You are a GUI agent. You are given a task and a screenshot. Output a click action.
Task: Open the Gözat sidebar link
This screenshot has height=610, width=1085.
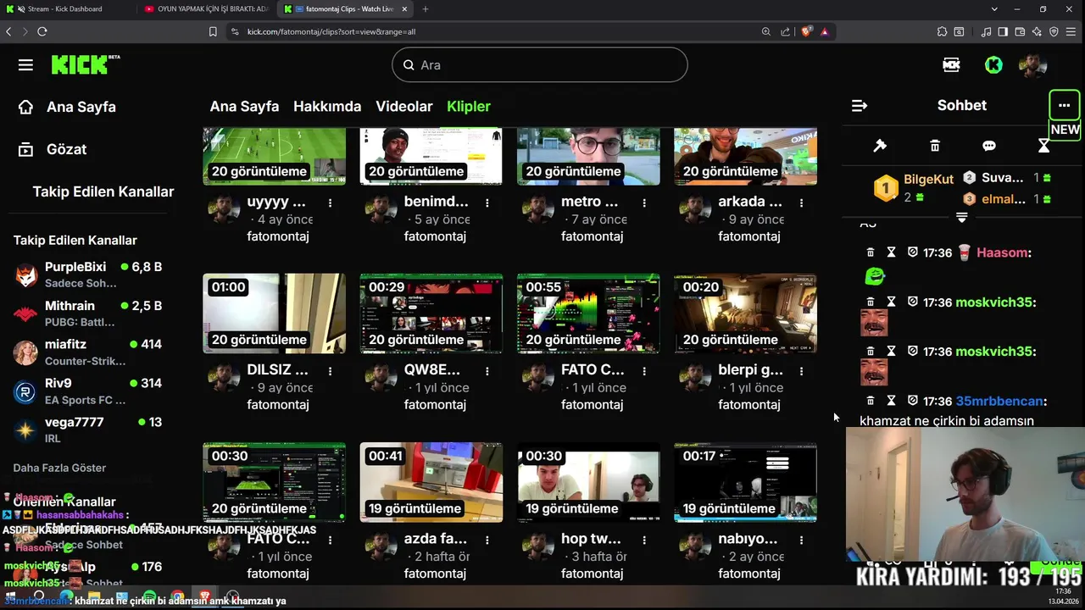pos(53,149)
